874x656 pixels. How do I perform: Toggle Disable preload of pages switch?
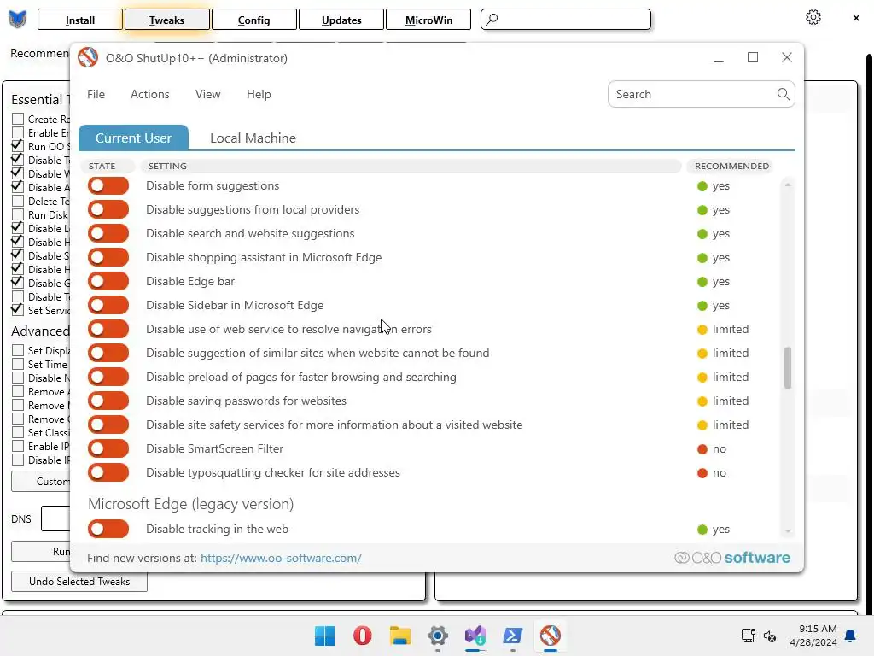point(108,377)
